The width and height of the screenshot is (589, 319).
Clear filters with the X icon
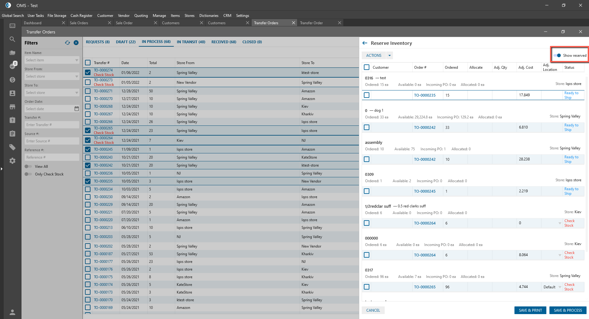76,43
